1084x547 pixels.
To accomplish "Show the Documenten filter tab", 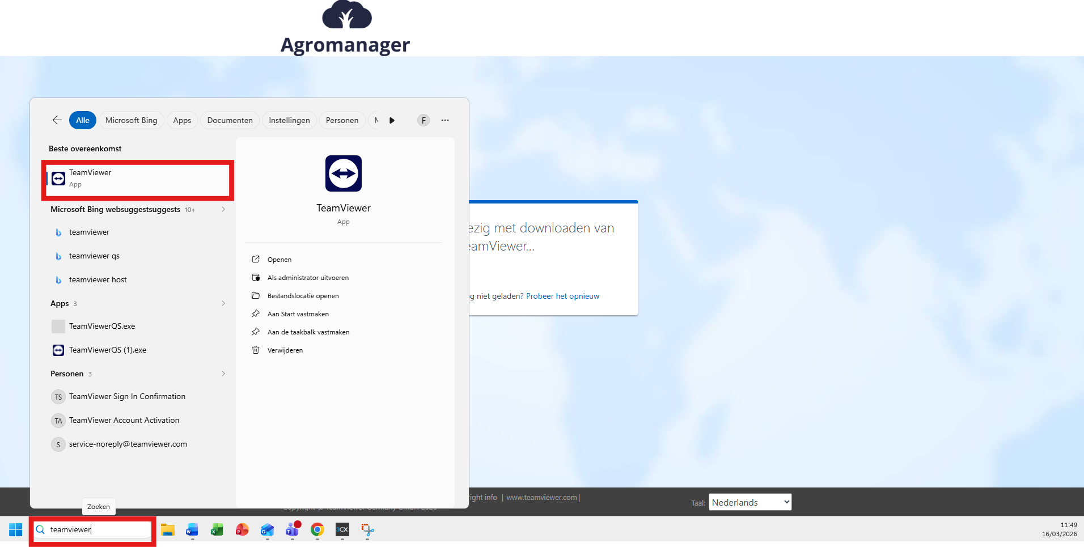I will (230, 120).
